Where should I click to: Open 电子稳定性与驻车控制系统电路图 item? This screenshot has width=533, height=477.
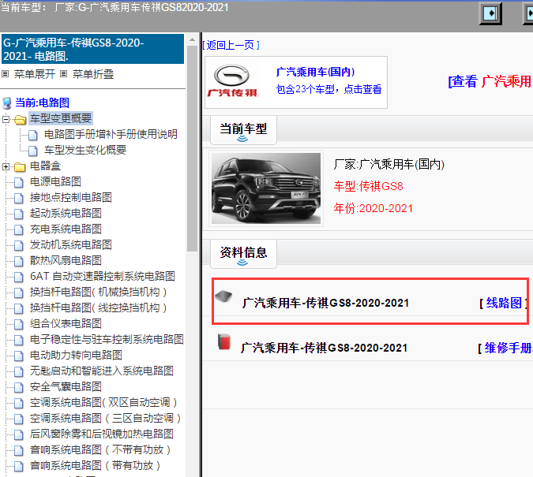[107, 340]
